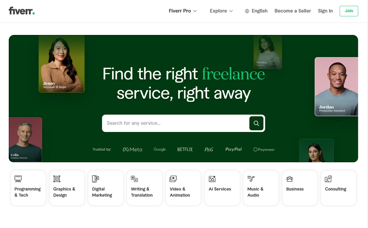Select the Consulting category icon
Image resolution: width=368 pixels, height=228 pixels.
tap(328, 179)
